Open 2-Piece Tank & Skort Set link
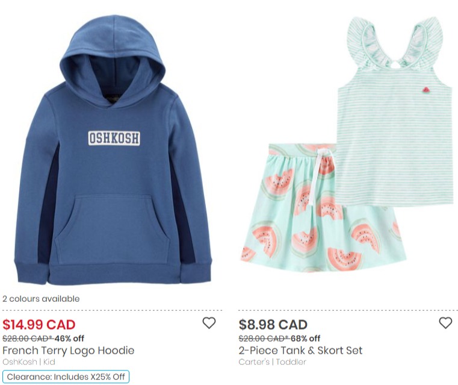 [x=300, y=350]
